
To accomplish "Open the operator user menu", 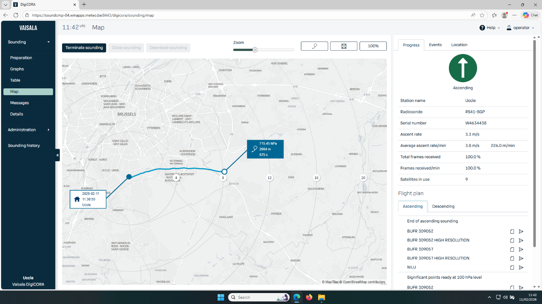I will pyautogui.click(x=520, y=28).
